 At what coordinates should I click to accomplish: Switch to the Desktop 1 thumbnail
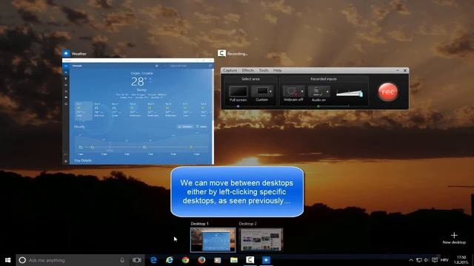[213, 239]
